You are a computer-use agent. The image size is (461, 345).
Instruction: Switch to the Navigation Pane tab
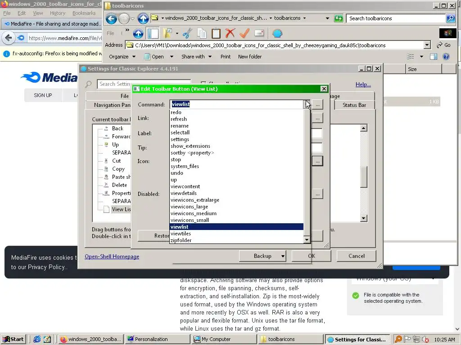(x=112, y=105)
